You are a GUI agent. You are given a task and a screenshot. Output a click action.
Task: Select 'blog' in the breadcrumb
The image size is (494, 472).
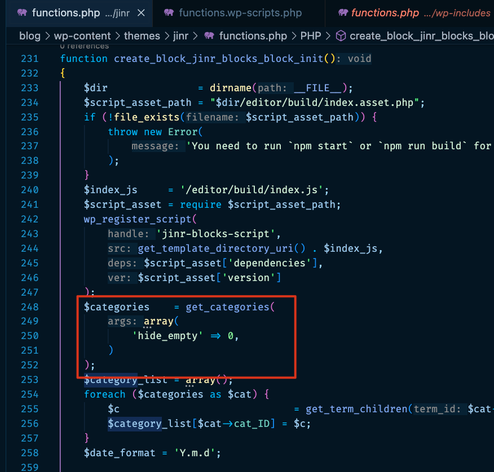30,36
